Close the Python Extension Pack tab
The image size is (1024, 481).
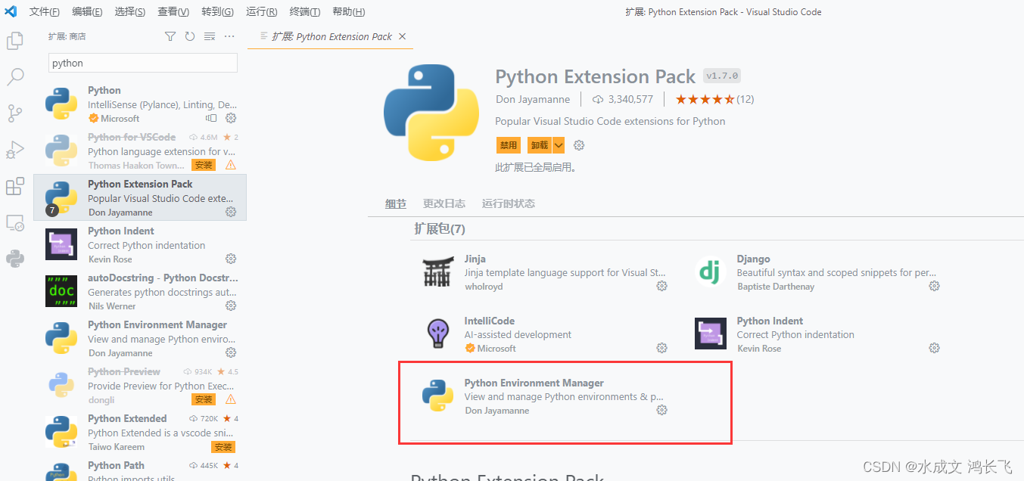coord(402,36)
